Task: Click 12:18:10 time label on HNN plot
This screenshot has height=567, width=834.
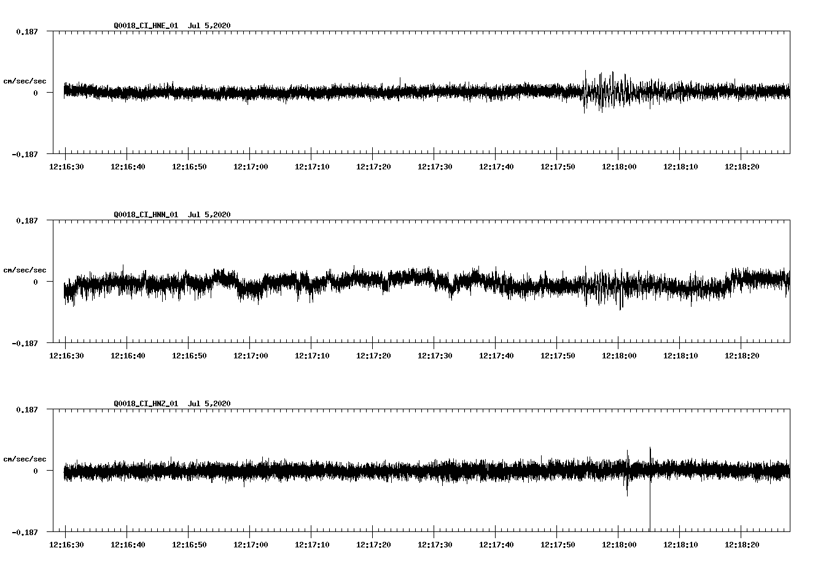Action: click(x=680, y=356)
